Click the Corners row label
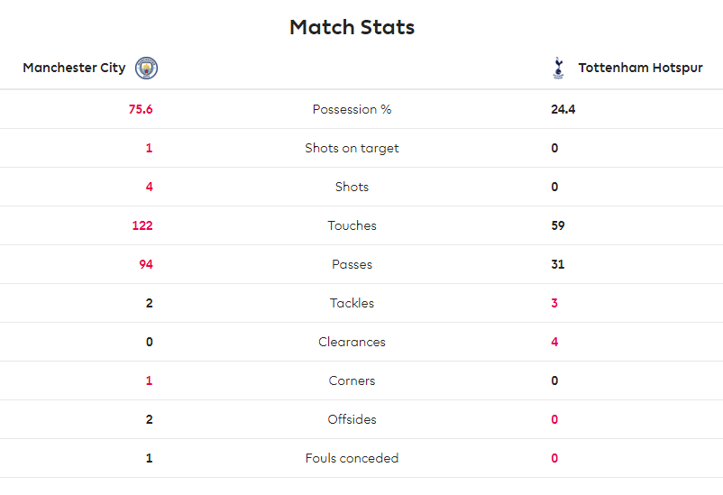 (352, 380)
